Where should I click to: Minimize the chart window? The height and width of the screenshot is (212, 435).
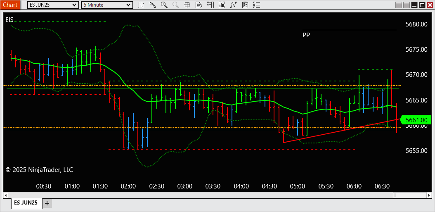414,5
